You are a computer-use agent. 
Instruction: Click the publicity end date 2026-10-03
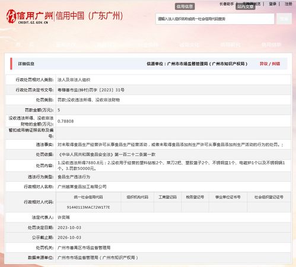pyautogui.click(x=69, y=237)
